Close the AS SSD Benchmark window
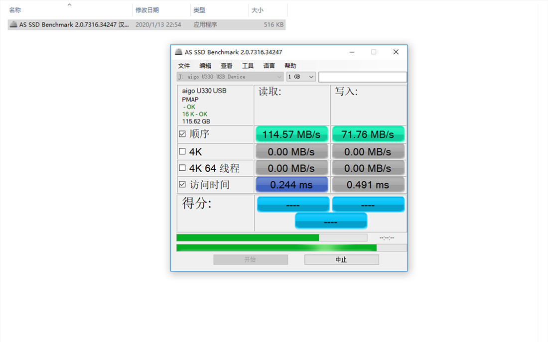Viewport: 548px width, 342px height. [396, 52]
